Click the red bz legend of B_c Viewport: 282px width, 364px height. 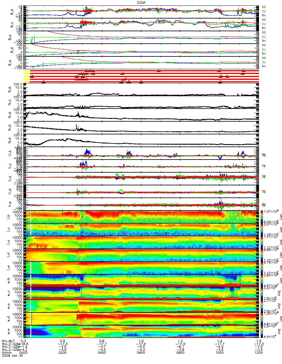(264, 19)
